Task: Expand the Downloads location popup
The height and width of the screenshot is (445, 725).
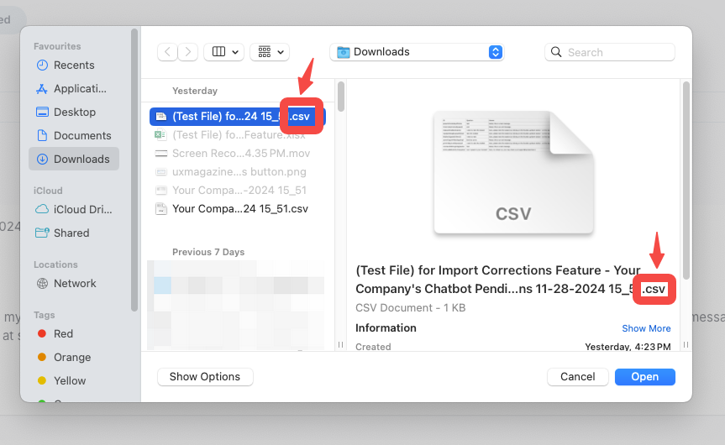Action: (x=496, y=52)
